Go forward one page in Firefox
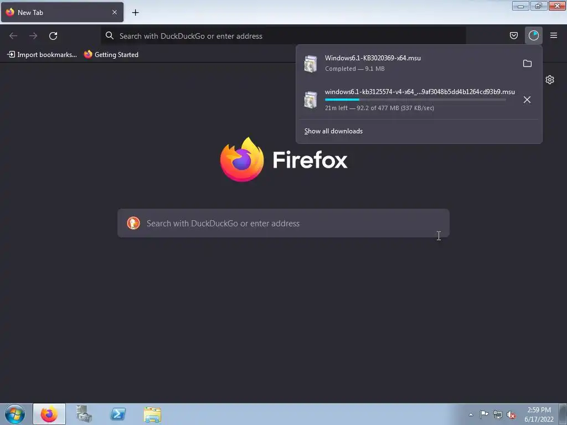This screenshot has width=567, height=425. click(33, 36)
